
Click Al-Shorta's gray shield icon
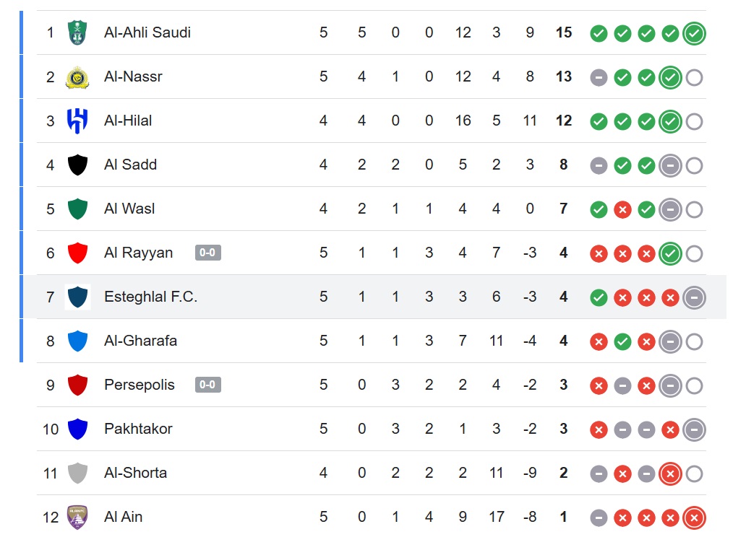pyautogui.click(x=77, y=473)
